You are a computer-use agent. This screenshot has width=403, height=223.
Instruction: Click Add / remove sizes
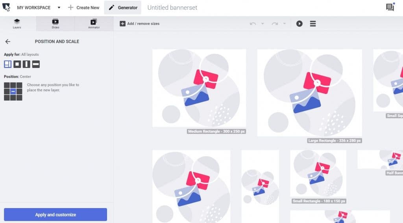140,24
